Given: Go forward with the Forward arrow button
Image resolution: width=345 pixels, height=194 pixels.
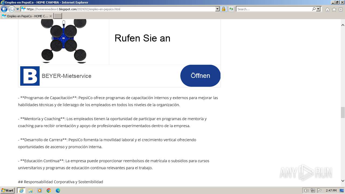Looking at the screenshot, I should click(12, 9).
